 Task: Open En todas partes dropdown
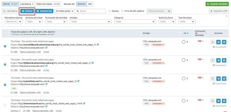65,11
